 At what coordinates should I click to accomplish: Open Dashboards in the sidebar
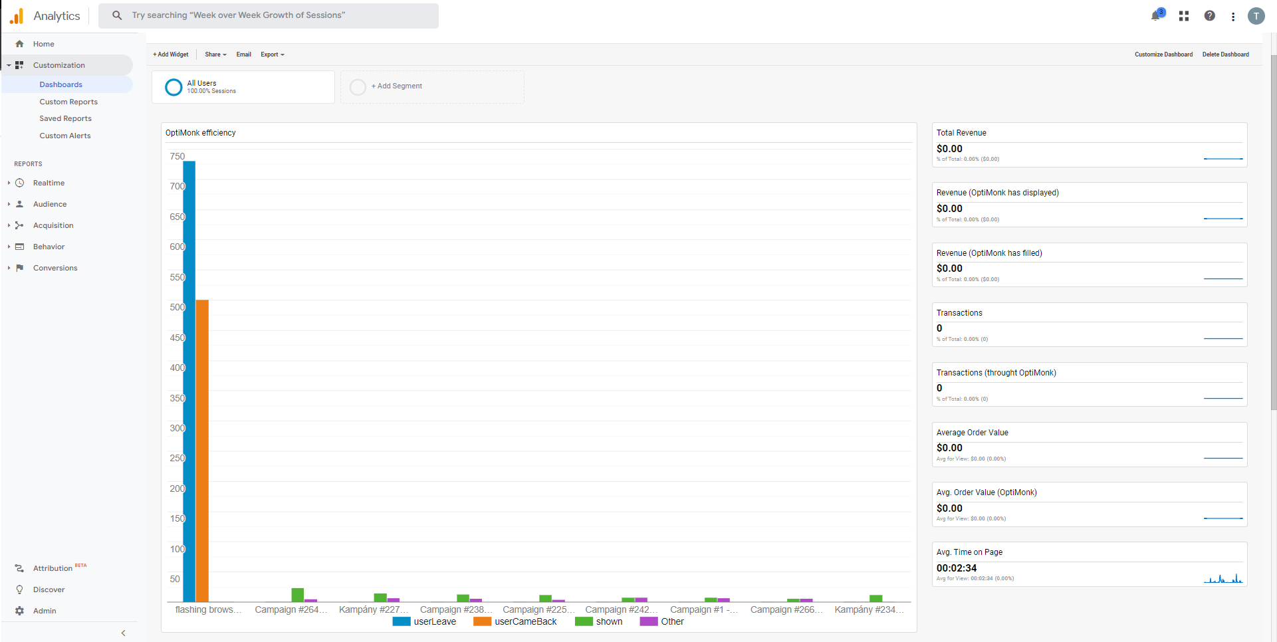pos(61,84)
